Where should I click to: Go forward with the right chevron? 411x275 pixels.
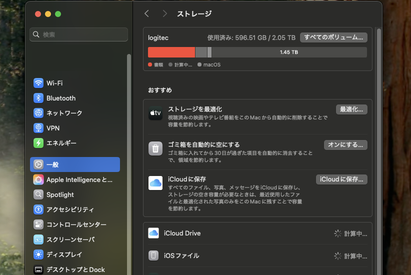click(164, 13)
